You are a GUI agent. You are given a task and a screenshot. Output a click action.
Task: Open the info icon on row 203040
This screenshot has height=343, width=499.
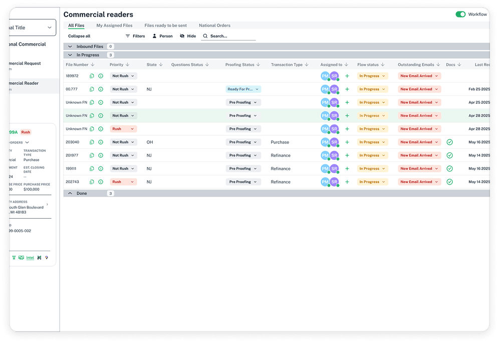click(101, 142)
